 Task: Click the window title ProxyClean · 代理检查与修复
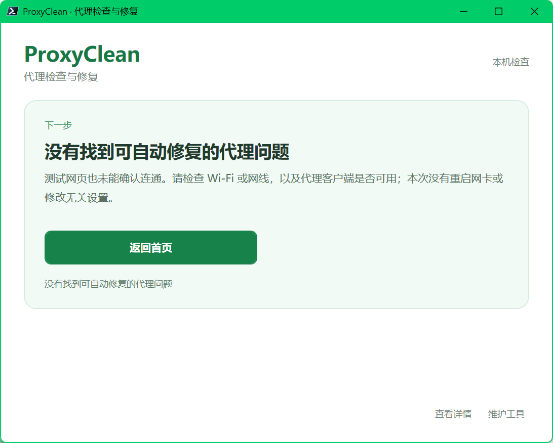(x=81, y=11)
